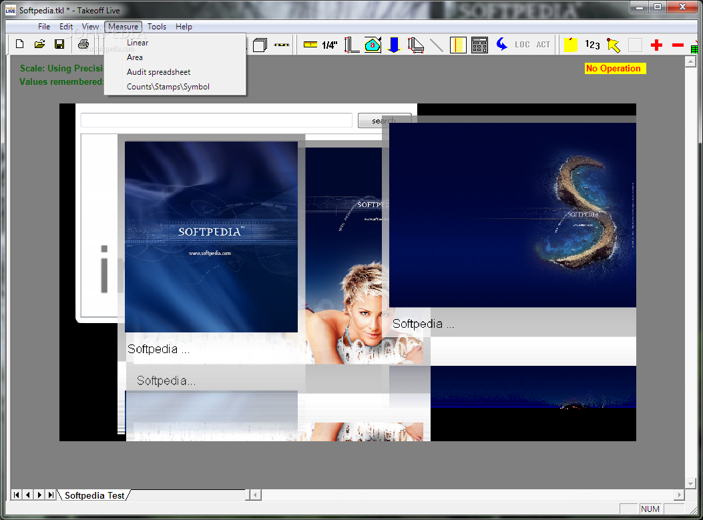Viewport: 703px width, 520px height.
Task: Click the stacked pages icon
Action: point(260,45)
